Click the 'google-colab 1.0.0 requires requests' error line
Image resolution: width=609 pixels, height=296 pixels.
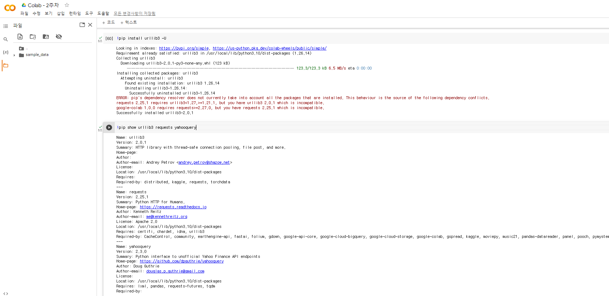220,108
